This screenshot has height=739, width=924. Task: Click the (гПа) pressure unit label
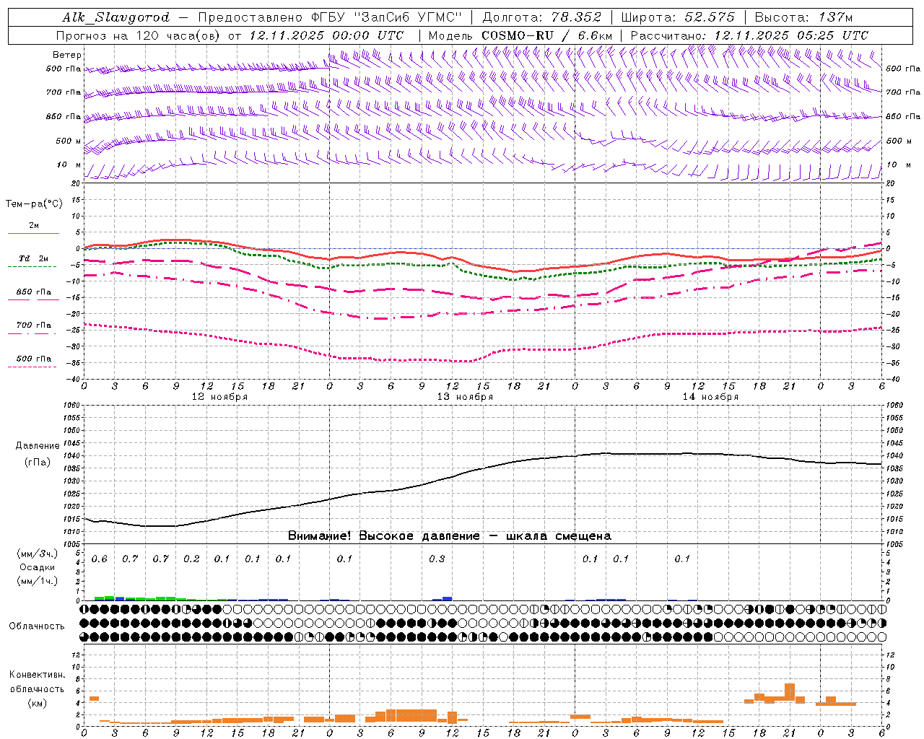point(38,463)
